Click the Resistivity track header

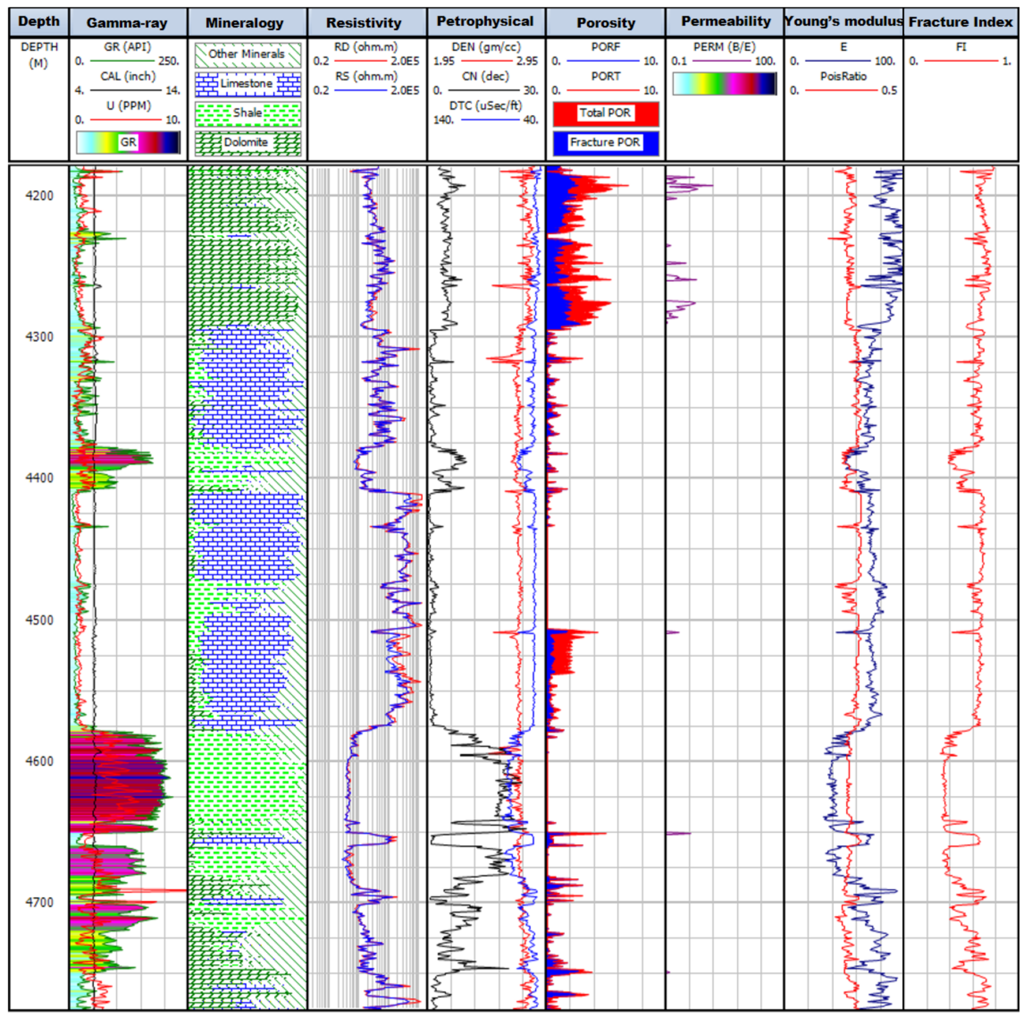coord(364,22)
